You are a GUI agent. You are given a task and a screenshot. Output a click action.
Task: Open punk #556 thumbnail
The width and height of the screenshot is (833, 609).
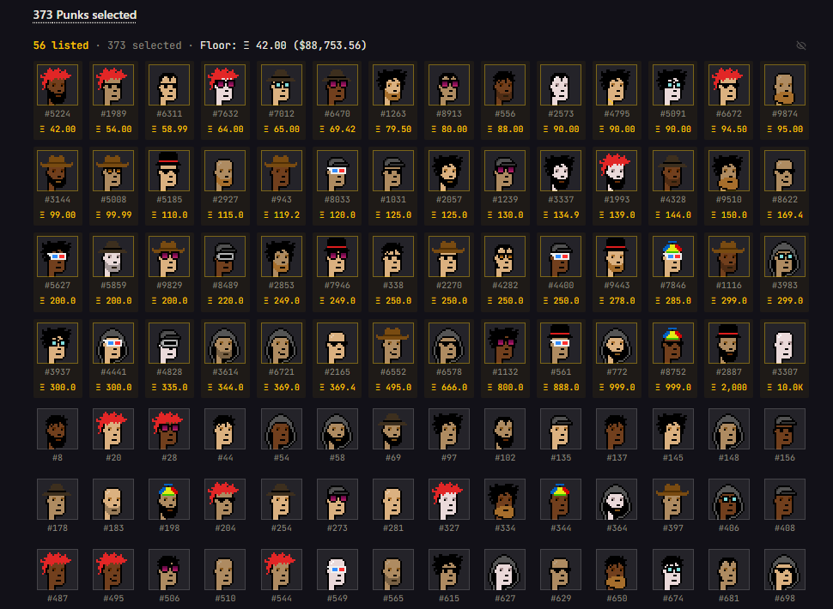pyautogui.click(x=505, y=85)
